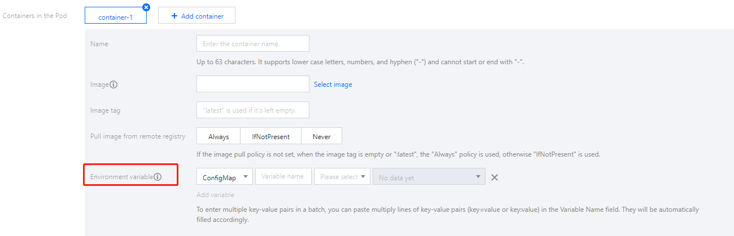Switch to the container-1 tab
The image size is (734, 236).
point(115,17)
